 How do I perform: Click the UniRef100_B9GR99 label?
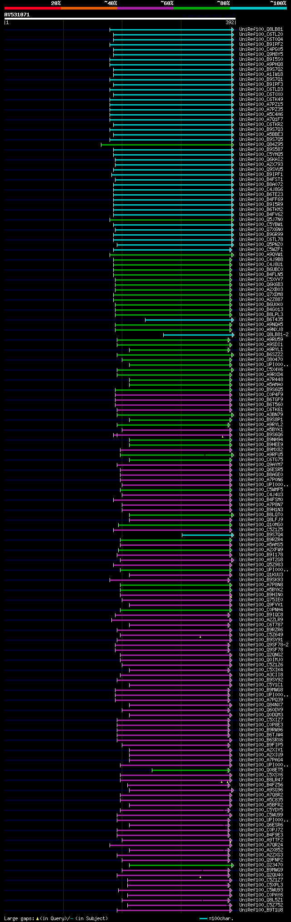[x=261, y=235]
